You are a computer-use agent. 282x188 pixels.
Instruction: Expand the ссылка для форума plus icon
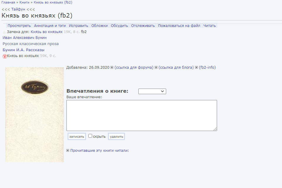point(112,68)
